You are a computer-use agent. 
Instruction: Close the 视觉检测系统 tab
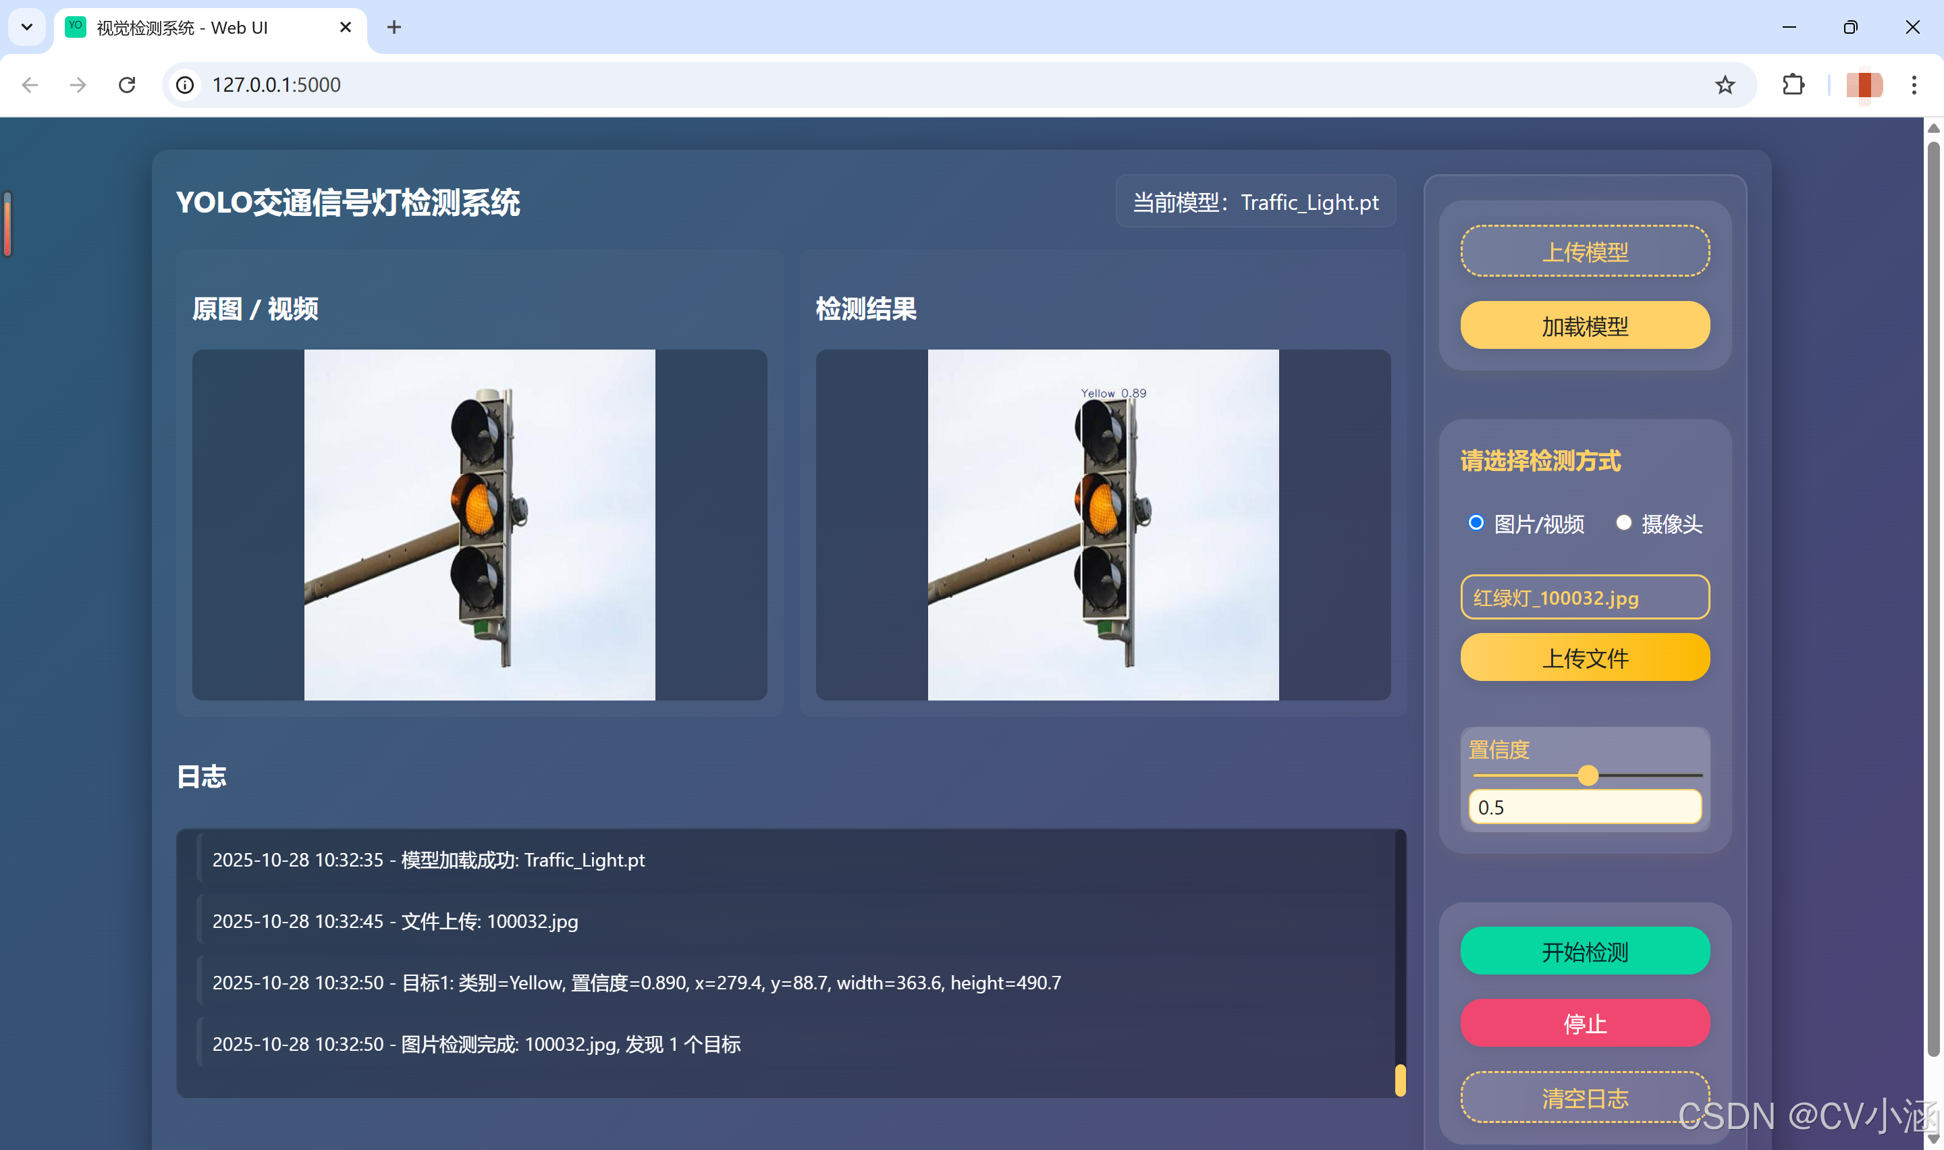tap(346, 27)
